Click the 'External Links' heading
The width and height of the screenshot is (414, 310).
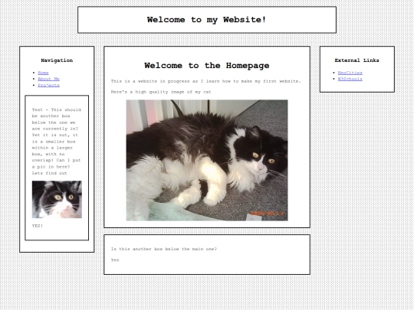tap(357, 60)
